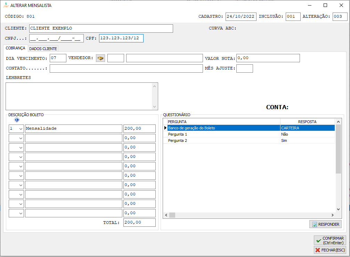350x257 pixels.
Task: Open the fifth Descrição Boleto row dropdown
Action: (x=21, y=166)
